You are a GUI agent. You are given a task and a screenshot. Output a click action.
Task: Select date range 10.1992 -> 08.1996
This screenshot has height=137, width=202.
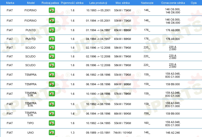(x=98, y=104)
